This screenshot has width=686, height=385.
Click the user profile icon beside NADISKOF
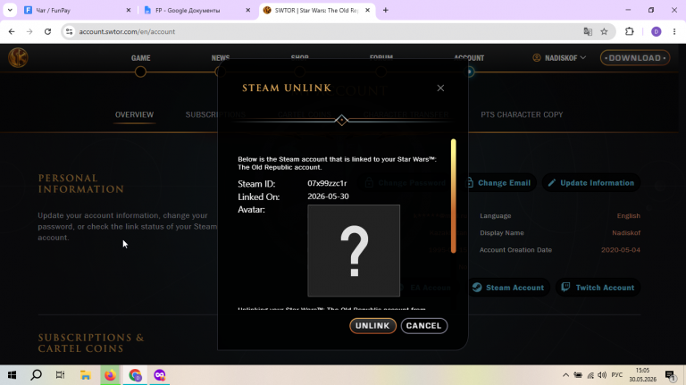coord(536,58)
